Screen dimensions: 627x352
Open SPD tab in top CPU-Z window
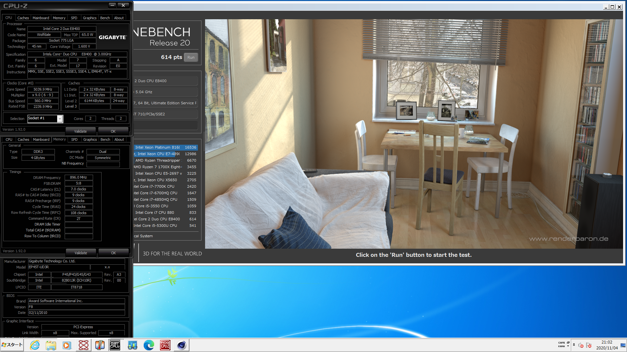tap(74, 18)
